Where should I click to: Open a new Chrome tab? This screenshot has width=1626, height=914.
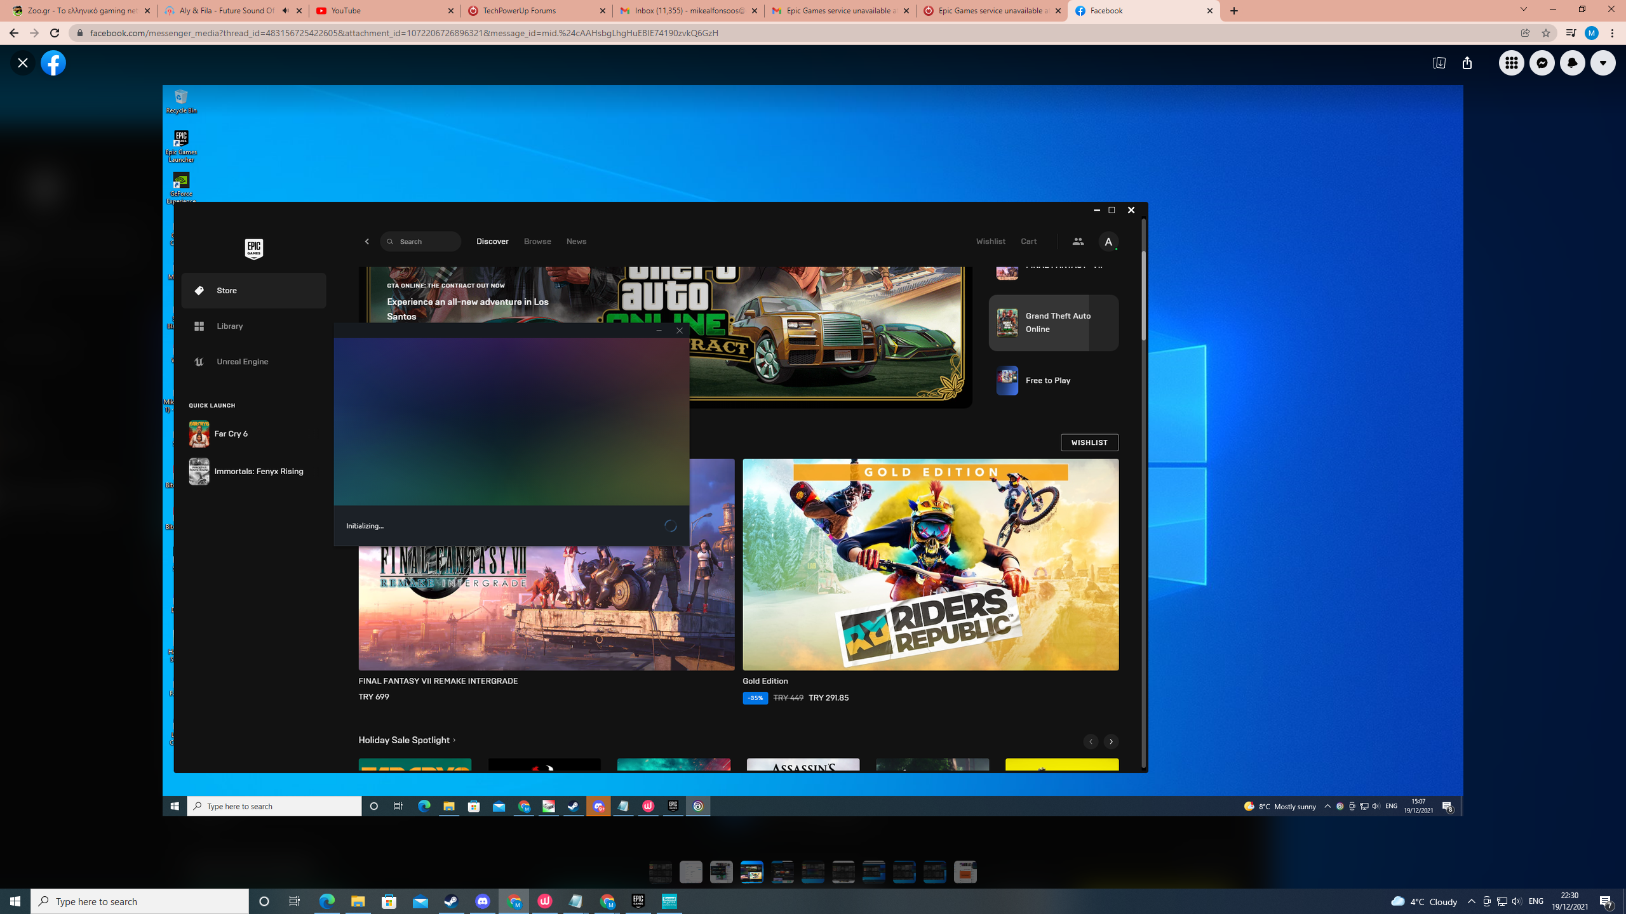(1234, 11)
